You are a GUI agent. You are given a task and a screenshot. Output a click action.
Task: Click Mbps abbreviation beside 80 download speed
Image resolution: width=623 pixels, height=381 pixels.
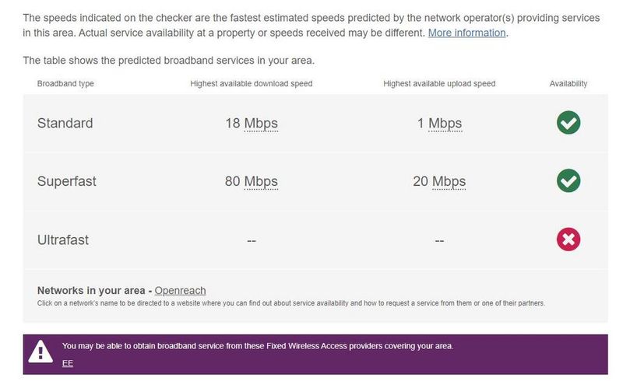tap(261, 182)
